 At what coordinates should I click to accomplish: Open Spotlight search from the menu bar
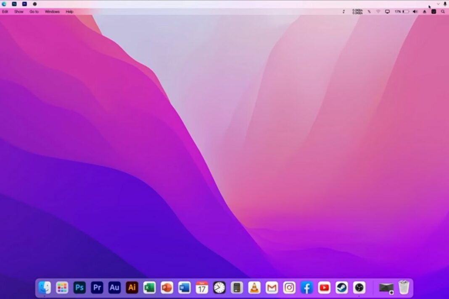pos(444,11)
